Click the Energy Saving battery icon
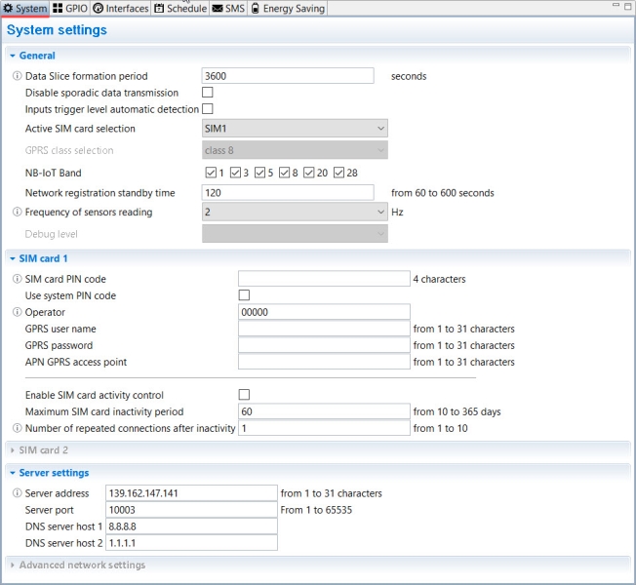The image size is (636, 585). [255, 8]
